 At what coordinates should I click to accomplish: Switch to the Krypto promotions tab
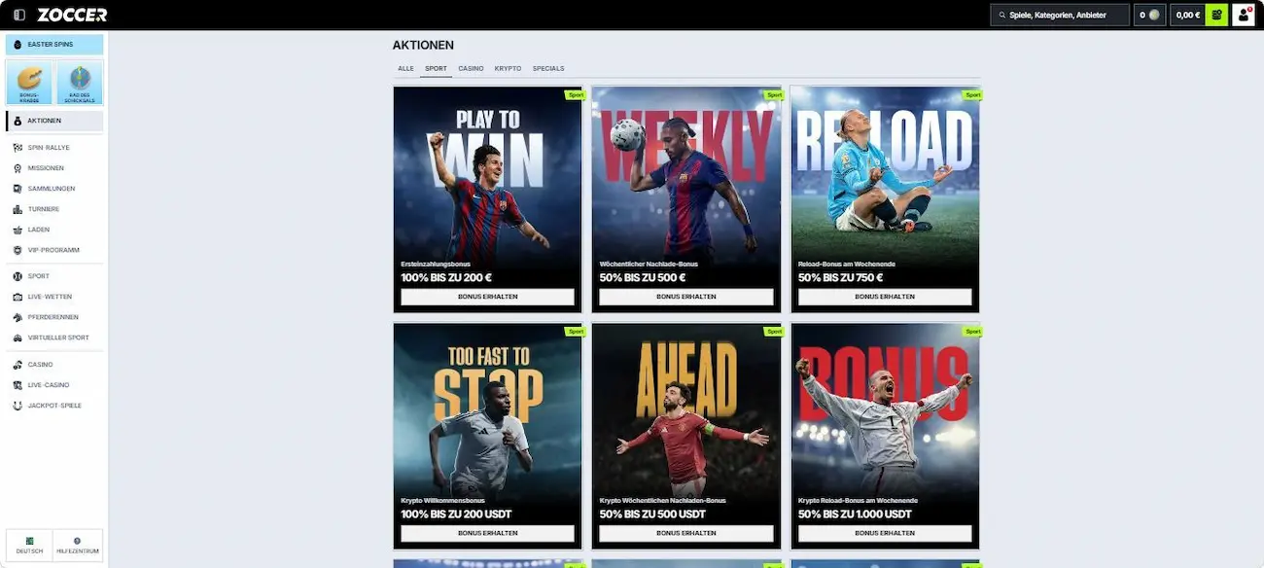[508, 69]
